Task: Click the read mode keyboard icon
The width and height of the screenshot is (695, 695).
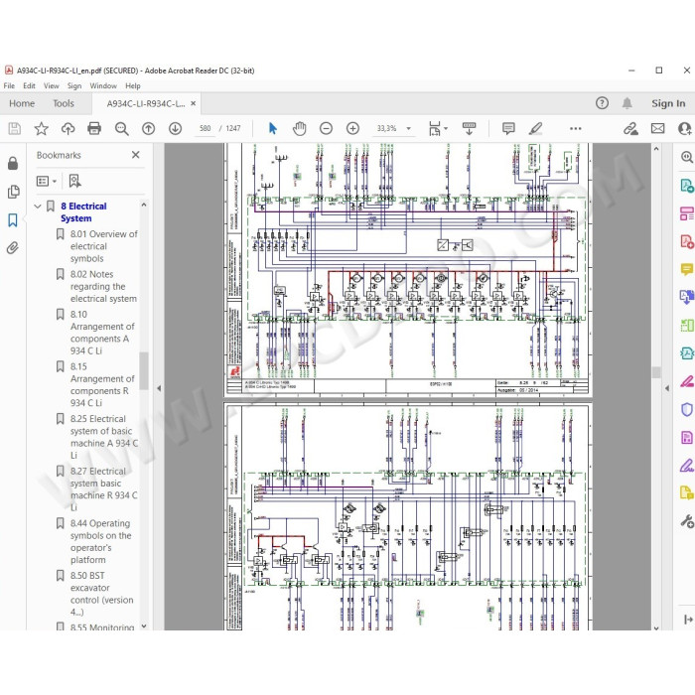Action: [x=469, y=128]
